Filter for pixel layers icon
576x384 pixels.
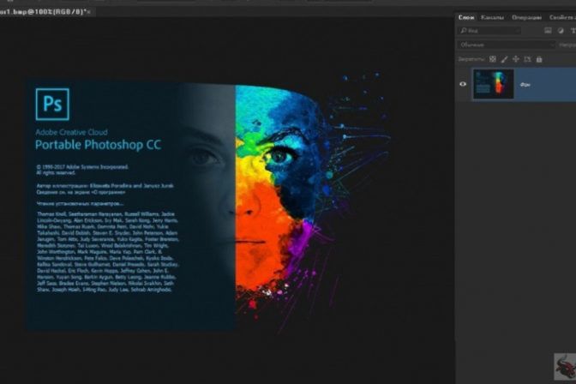click(548, 31)
